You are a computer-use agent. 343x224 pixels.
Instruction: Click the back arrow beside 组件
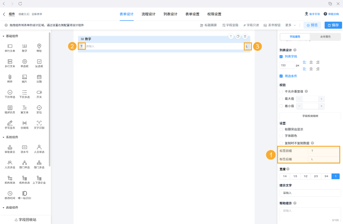pos(4,14)
